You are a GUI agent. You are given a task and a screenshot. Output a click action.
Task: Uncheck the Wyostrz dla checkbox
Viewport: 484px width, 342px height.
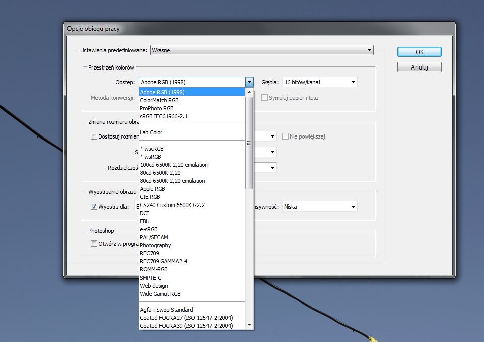pyautogui.click(x=94, y=206)
